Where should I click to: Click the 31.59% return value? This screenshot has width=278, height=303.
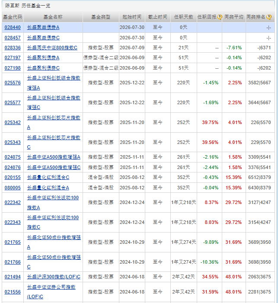[210, 292]
